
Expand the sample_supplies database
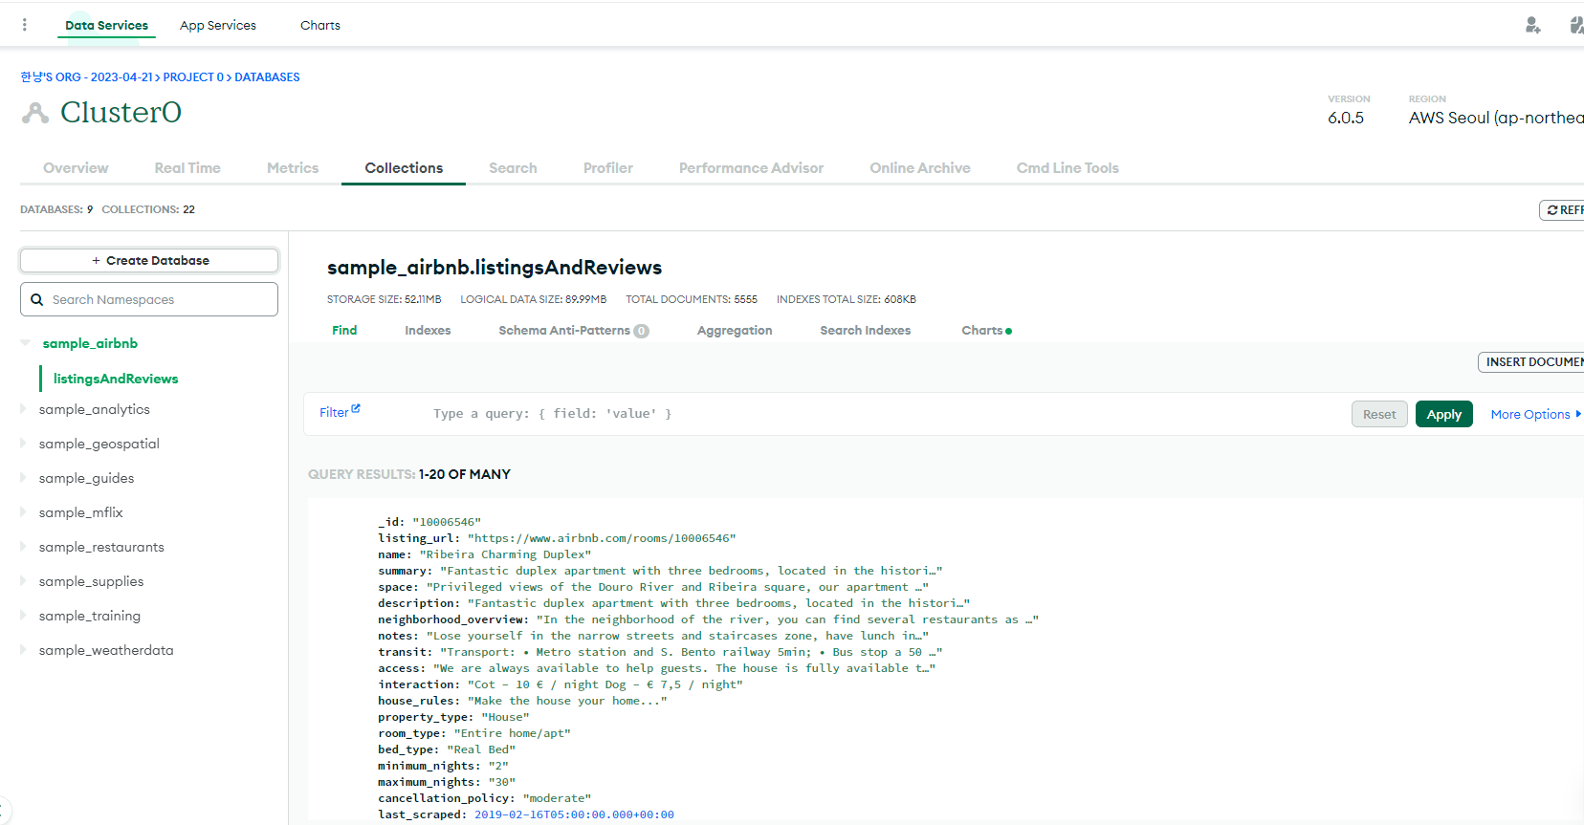[x=23, y=581]
